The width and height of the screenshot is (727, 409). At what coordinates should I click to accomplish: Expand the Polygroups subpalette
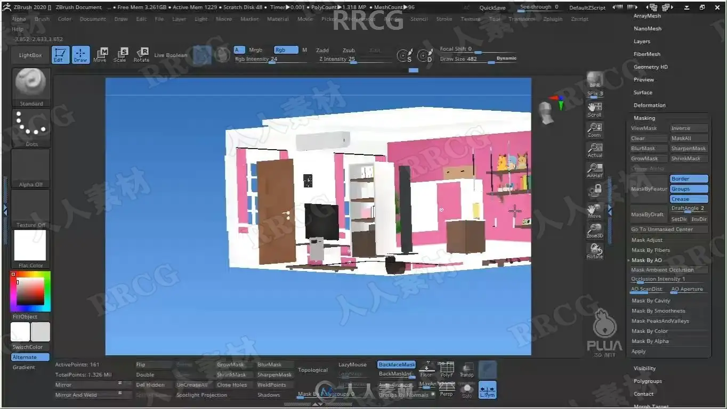[x=648, y=381]
